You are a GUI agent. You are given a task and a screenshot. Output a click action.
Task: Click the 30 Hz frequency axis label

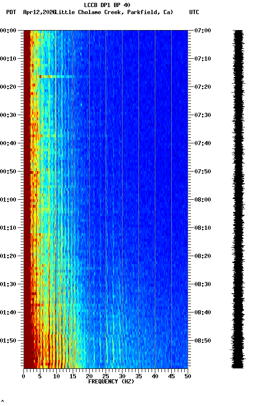[122, 376]
